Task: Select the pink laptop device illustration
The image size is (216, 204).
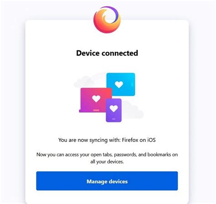Action: pyautogui.click(x=95, y=100)
